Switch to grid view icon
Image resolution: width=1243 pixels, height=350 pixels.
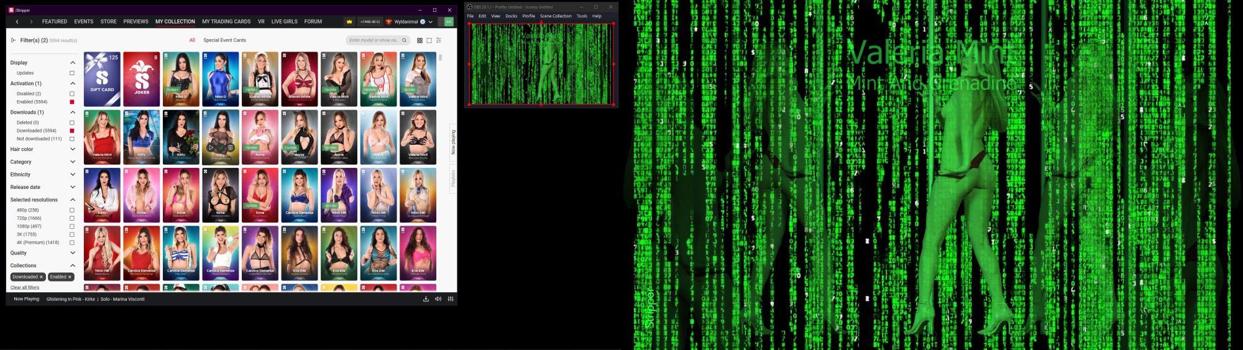[420, 40]
